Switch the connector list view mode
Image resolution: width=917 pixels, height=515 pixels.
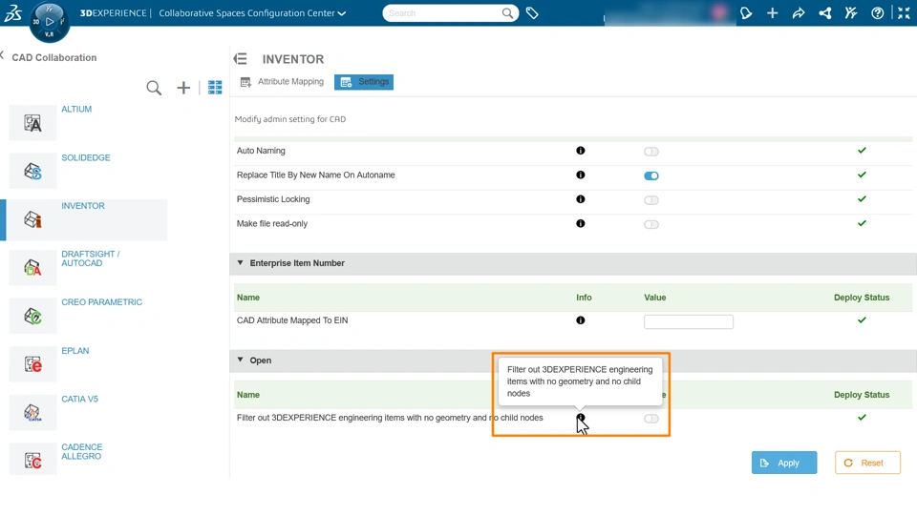[215, 88]
